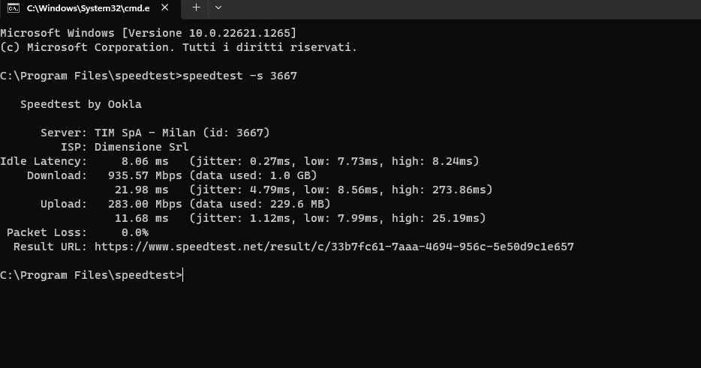The height and width of the screenshot is (368, 701).
Task: Click the Microsoft Corporation copyright line
Action: pyautogui.click(x=179, y=47)
